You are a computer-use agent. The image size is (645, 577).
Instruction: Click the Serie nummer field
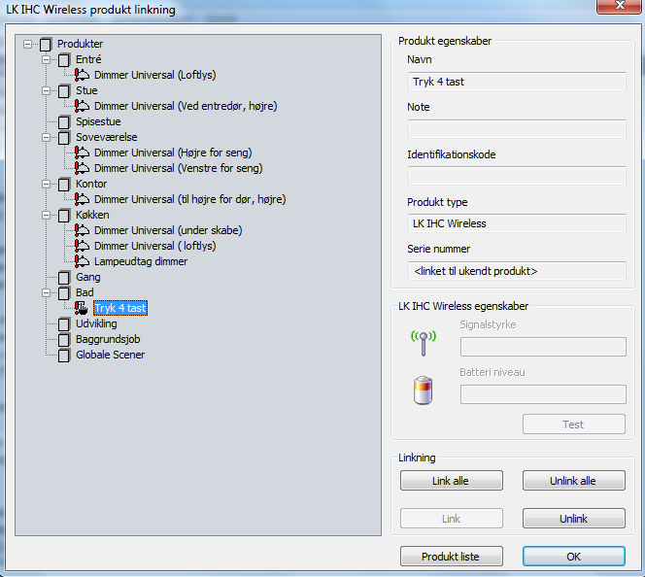(x=517, y=271)
